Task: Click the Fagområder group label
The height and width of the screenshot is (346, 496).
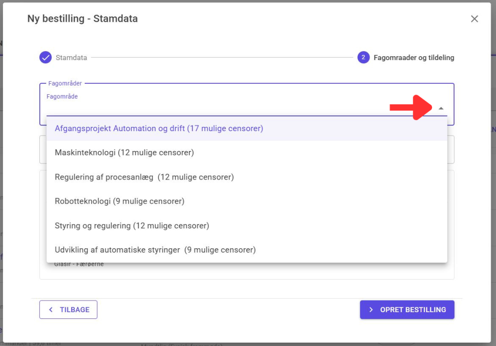Action: click(x=65, y=84)
